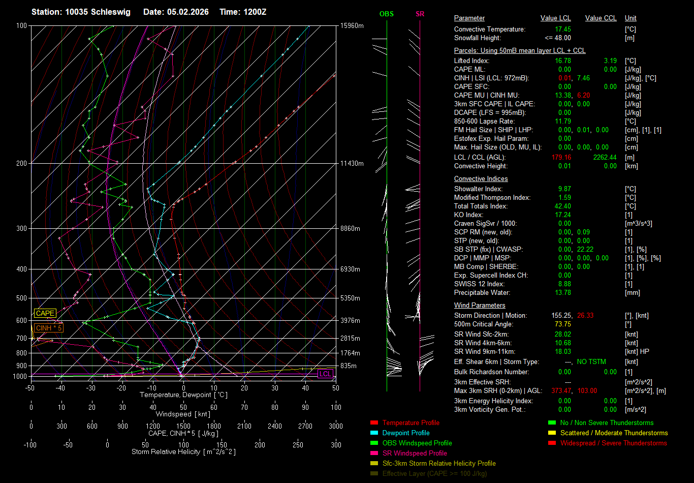
Task: Click the red Temperature Profile legend swatch
Action: [374, 423]
